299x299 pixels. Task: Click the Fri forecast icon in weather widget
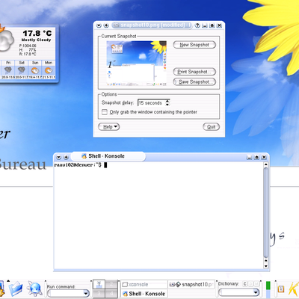(8, 70)
